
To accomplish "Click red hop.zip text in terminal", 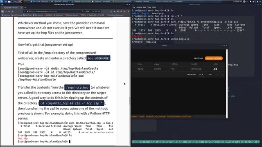I will (x=137, y=36).
